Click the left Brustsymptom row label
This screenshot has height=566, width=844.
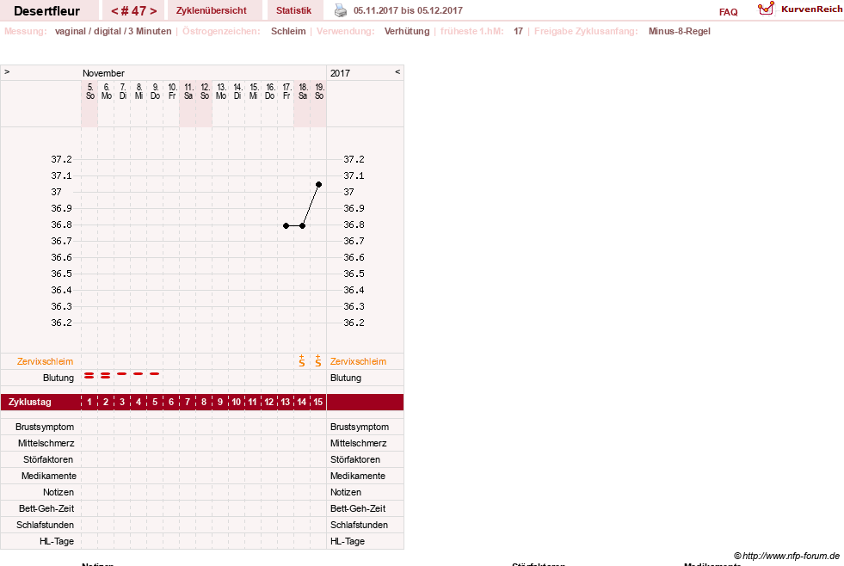(x=45, y=427)
